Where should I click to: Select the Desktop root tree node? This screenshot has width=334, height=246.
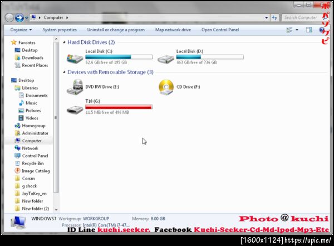(x=26, y=80)
